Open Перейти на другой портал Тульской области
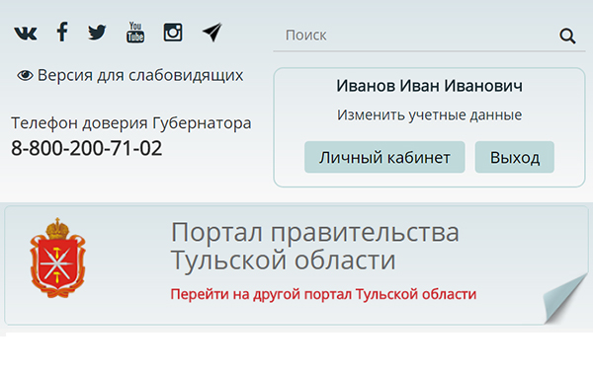 tap(323, 294)
